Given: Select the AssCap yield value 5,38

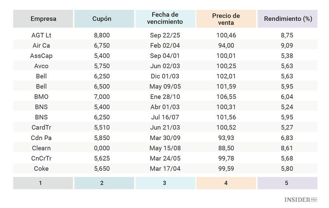Looking at the screenshot, I should click(x=287, y=56).
